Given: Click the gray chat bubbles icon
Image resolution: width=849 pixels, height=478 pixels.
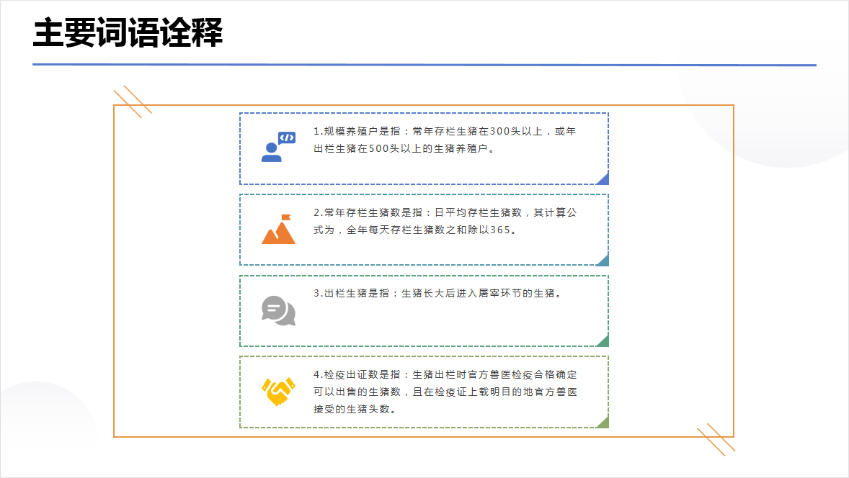Looking at the screenshot, I should coord(278,311).
